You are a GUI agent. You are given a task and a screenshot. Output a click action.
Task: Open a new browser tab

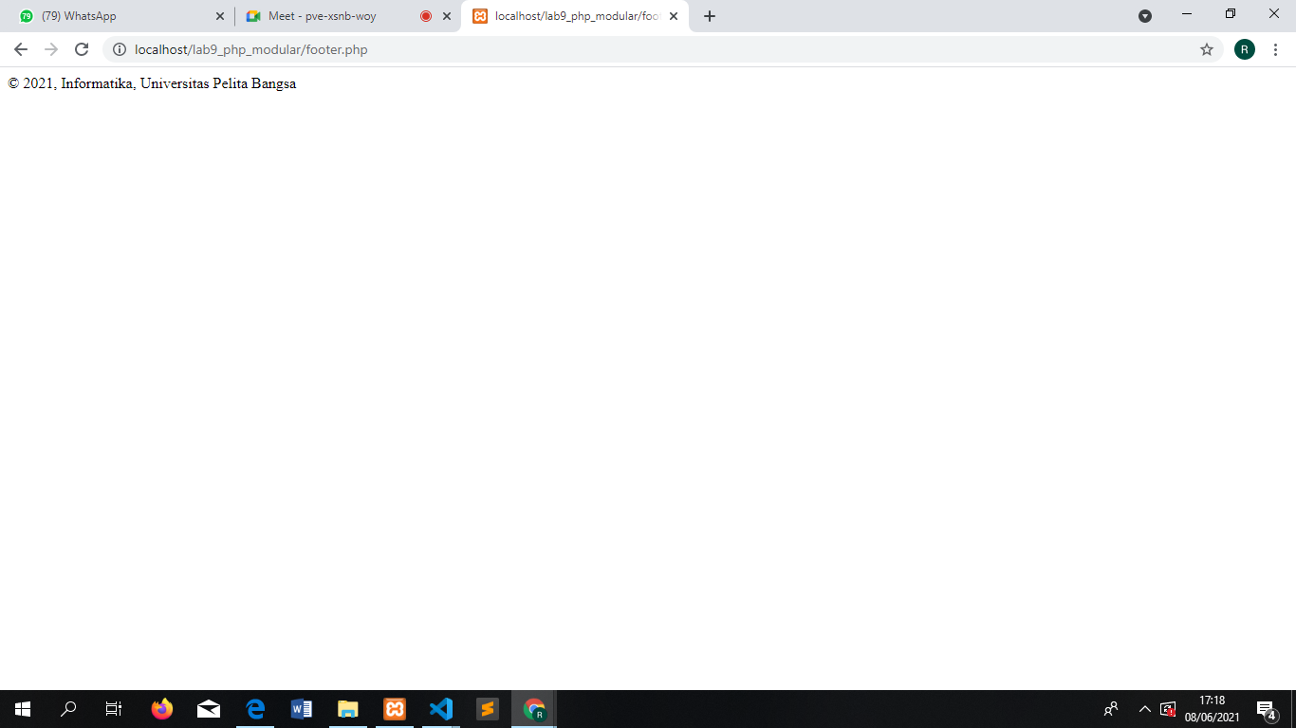point(709,15)
